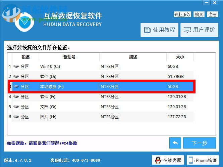Launch iPhone恢复 recovery button

(x=203, y=160)
